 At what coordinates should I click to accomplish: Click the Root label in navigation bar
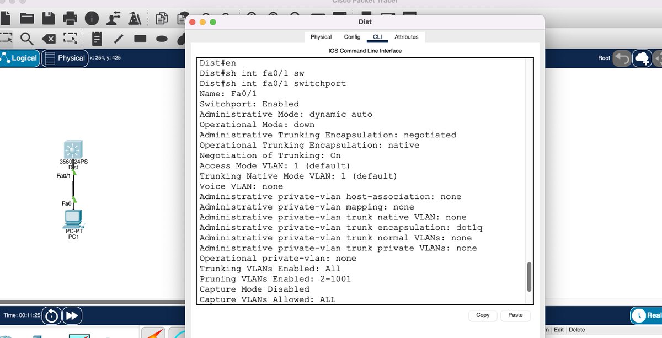pyautogui.click(x=604, y=58)
